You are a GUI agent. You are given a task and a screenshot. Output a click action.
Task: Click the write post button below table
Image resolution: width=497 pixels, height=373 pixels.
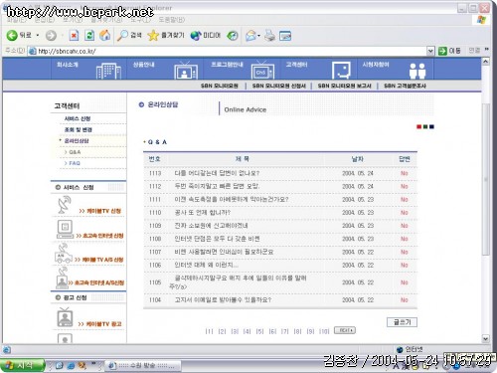point(402,322)
